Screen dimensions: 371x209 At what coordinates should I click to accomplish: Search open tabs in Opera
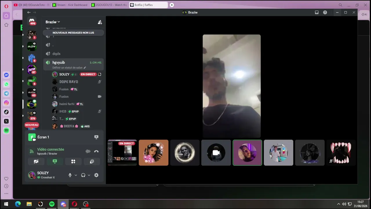(341, 5)
